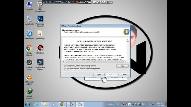Select 'I do not accept the terms' radio
The height and width of the screenshot is (107, 191).
point(65,69)
